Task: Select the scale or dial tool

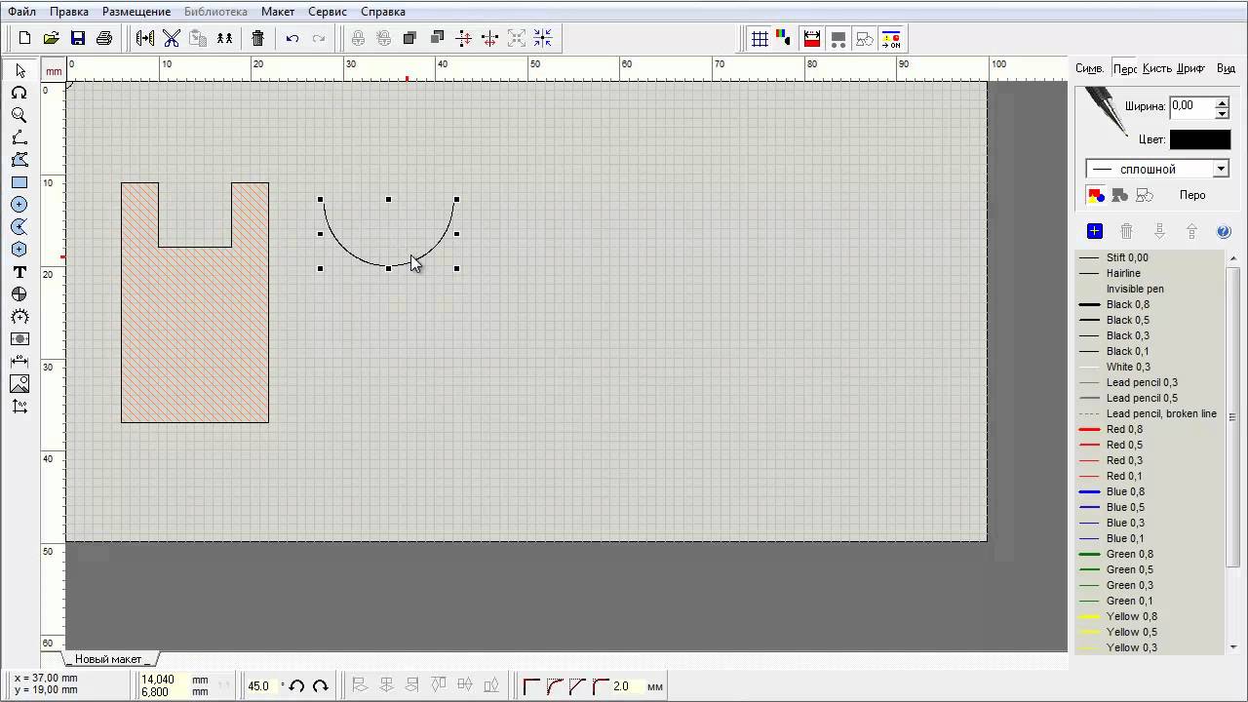Action: pyautogui.click(x=19, y=317)
